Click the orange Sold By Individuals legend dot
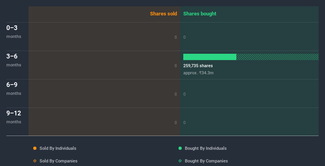 coord(35,148)
